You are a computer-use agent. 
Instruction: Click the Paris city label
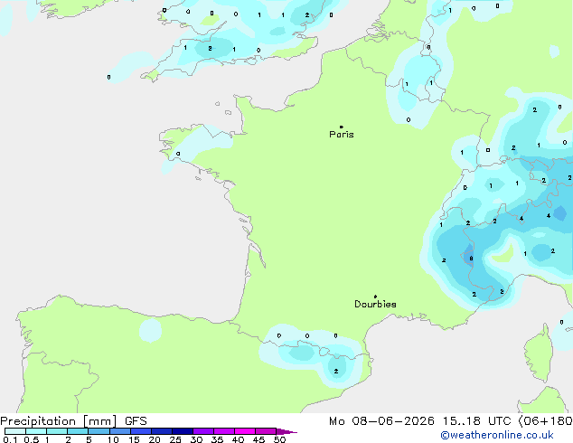click(x=342, y=135)
